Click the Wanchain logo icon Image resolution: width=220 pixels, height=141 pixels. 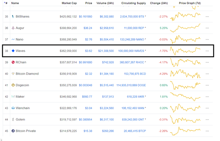(x=13, y=108)
